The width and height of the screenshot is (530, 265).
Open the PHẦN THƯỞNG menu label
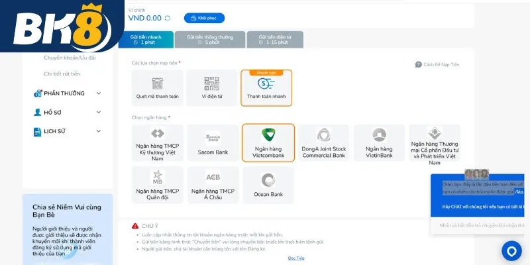[64, 93]
